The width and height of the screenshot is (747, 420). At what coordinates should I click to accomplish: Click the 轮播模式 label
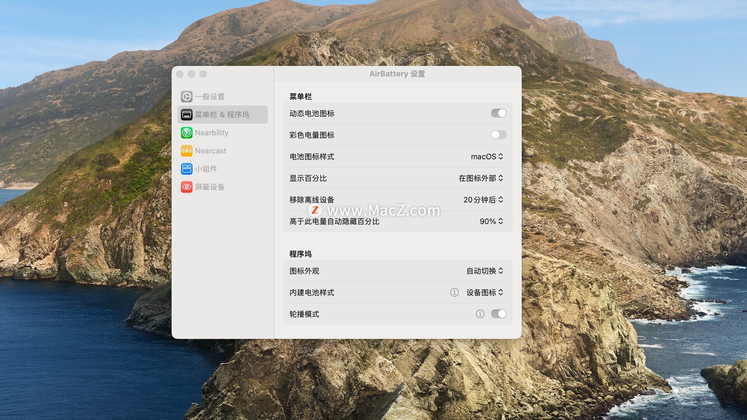304,314
